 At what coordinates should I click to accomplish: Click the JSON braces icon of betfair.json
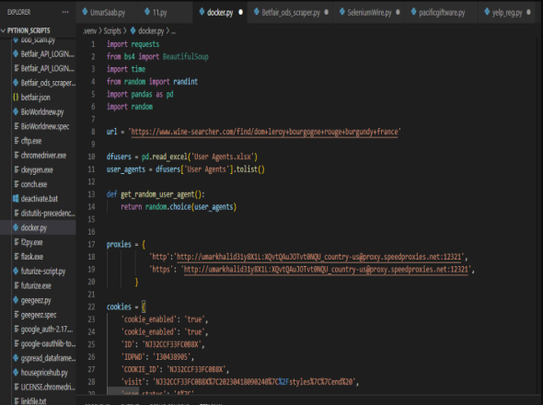pos(16,98)
